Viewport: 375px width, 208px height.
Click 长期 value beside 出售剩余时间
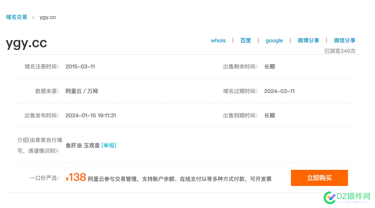270,67
